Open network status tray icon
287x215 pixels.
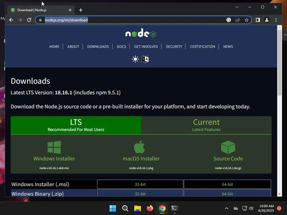(x=244, y=208)
